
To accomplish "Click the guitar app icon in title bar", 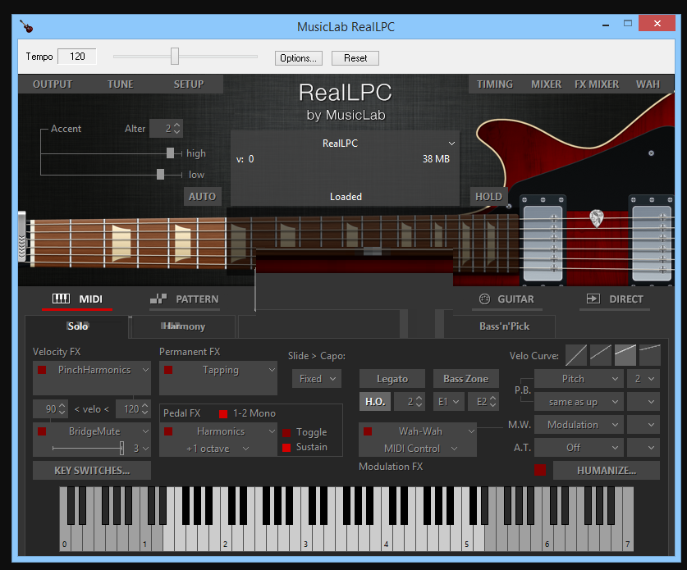I will [x=26, y=27].
